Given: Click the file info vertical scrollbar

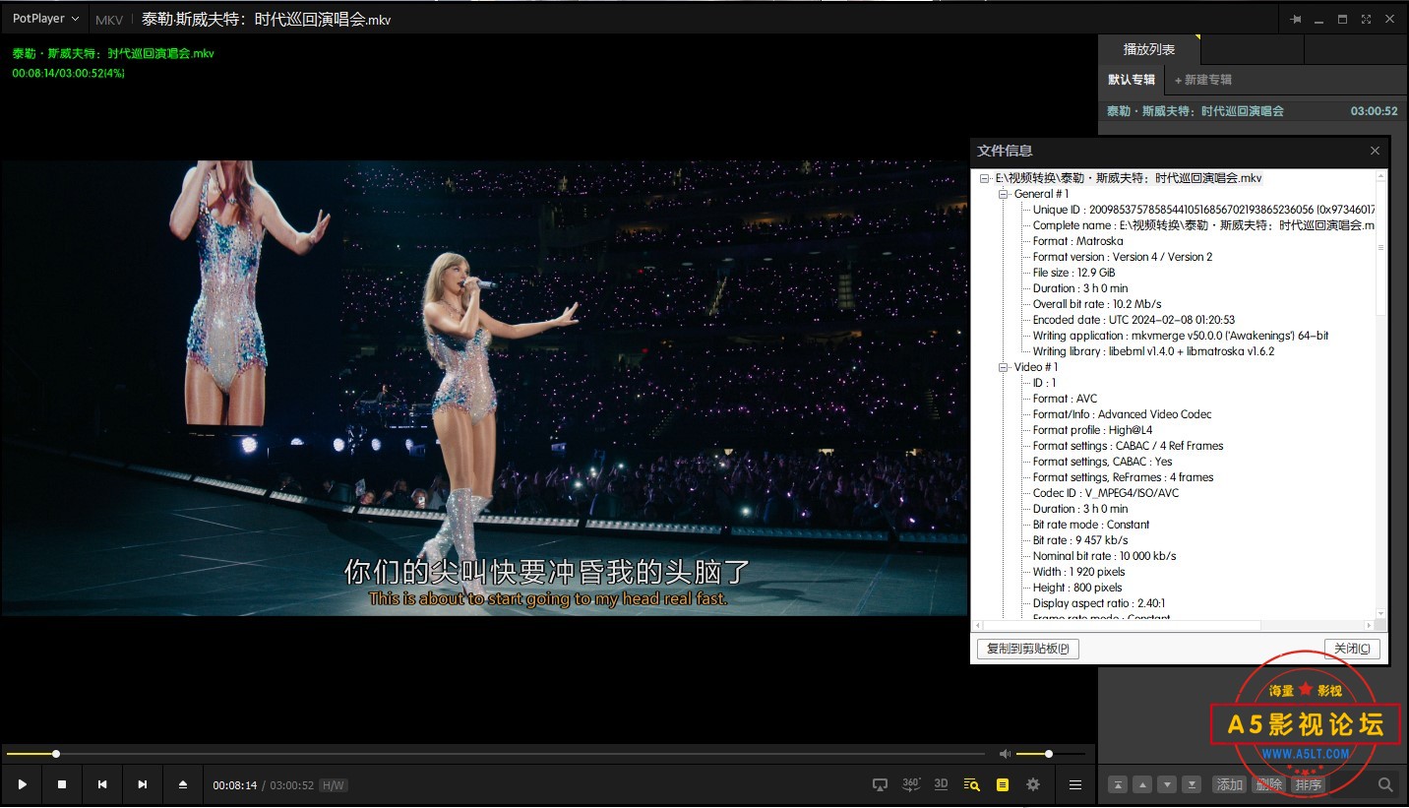Looking at the screenshot, I should point(1380,394).
